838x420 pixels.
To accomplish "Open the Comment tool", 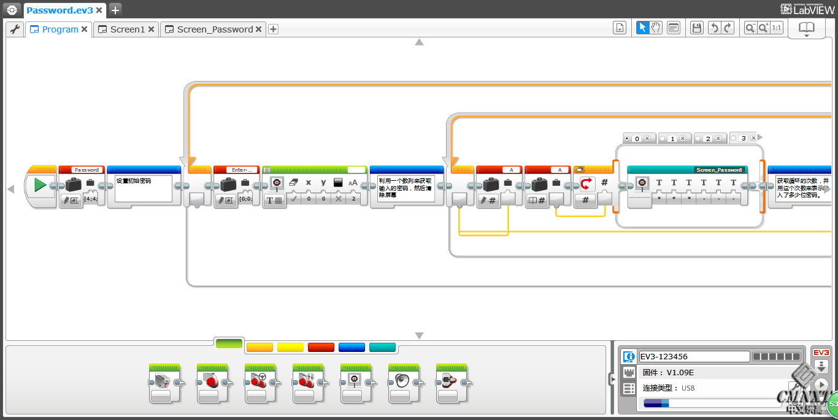I will click(674, 28).
